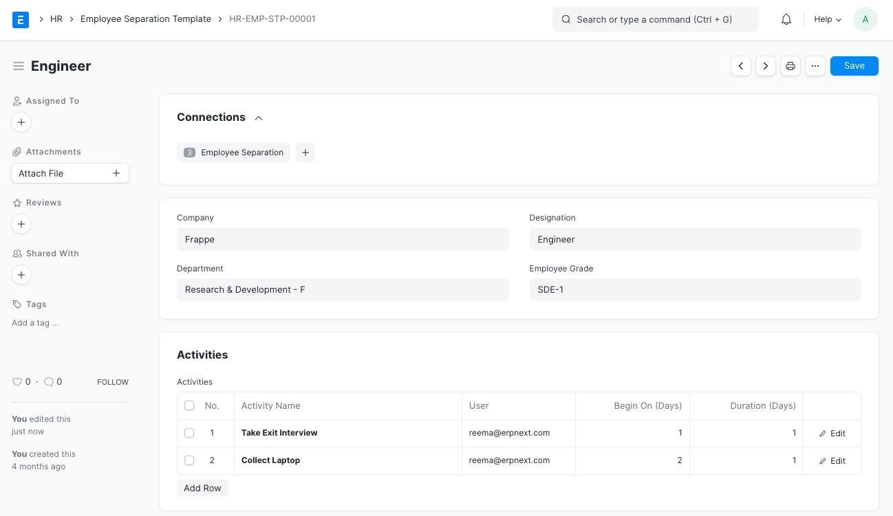The image size is (893, 516).
Task: Go to next document arrow
Action: point(766,66)
